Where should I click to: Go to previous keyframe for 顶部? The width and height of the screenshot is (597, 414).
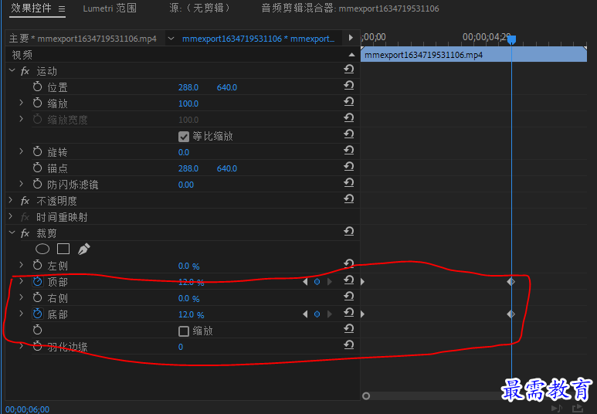coord(305,282)
